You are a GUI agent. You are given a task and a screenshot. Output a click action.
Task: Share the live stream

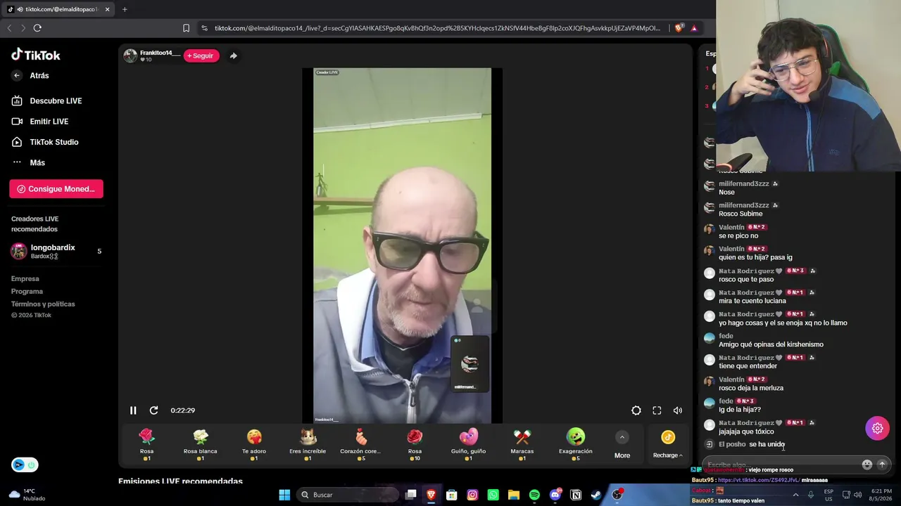click(x=234, y=56)
